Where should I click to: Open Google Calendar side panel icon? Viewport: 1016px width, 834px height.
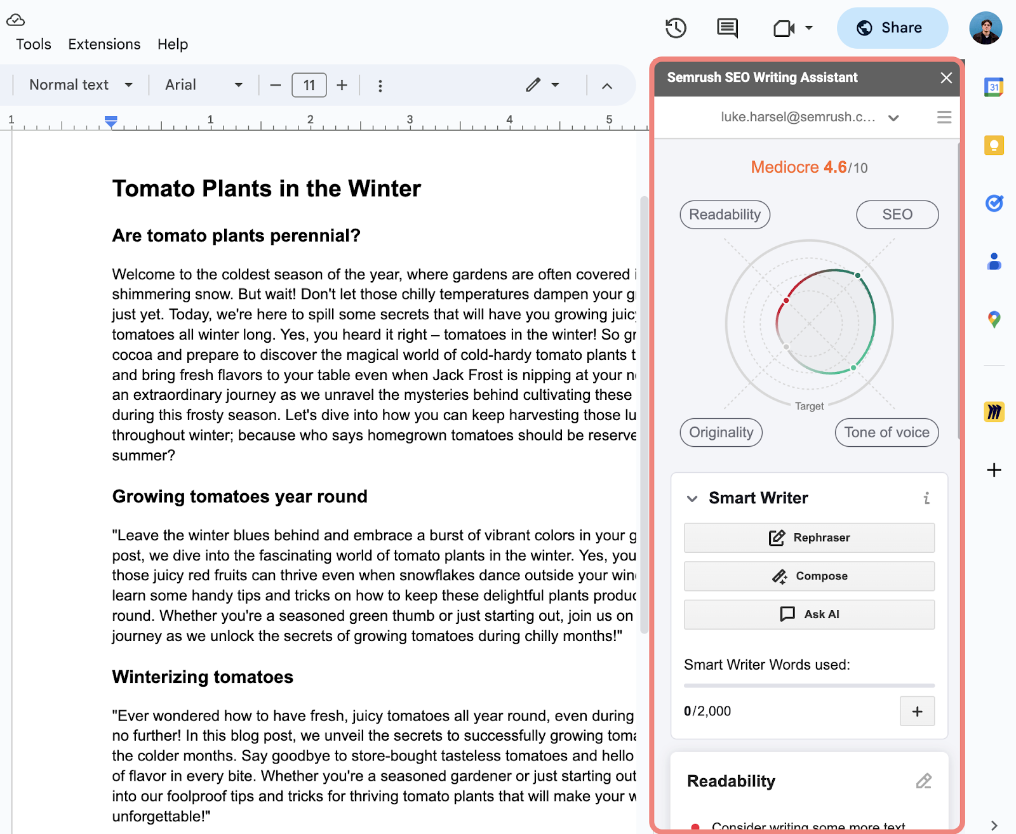pos(994,87)
